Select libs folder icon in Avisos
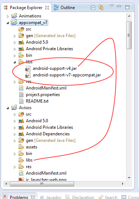This screenshot has width=139, height=199. pos(21,160)
